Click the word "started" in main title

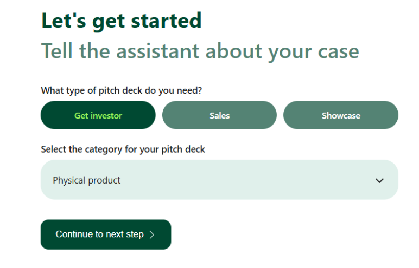[x=166, y=20]
